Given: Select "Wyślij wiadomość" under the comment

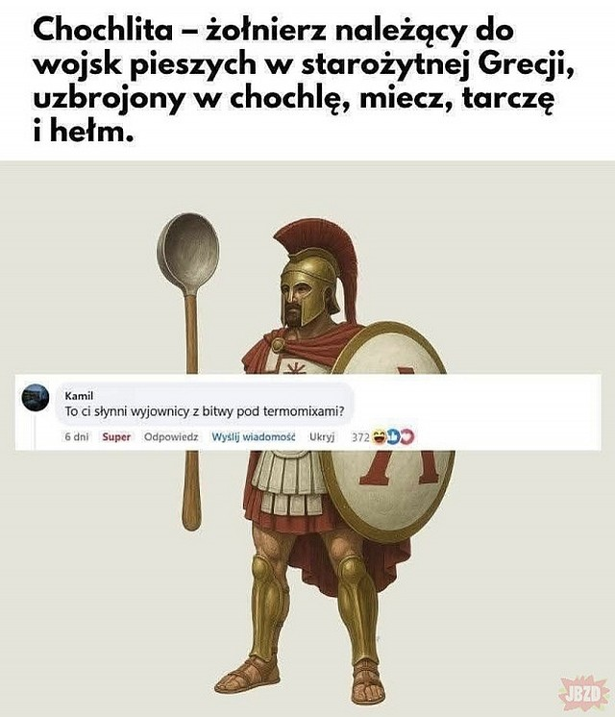Looking at the screenshot, I should 254,437.
